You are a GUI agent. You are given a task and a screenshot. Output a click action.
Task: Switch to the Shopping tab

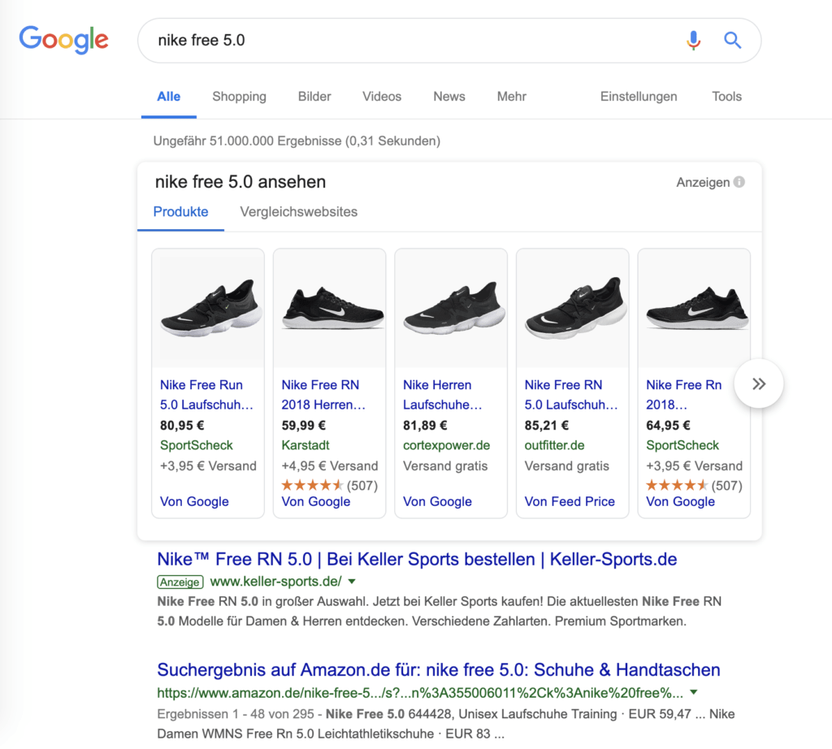pos(240,97)
